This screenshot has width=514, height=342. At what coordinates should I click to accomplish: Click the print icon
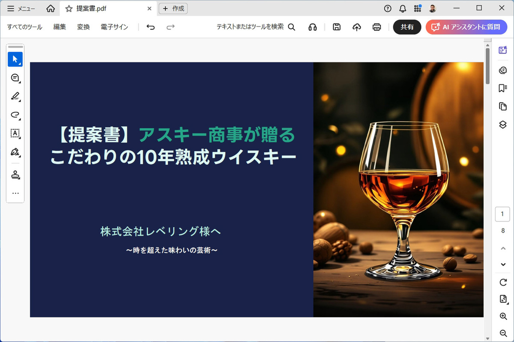[x=377, y=27]
